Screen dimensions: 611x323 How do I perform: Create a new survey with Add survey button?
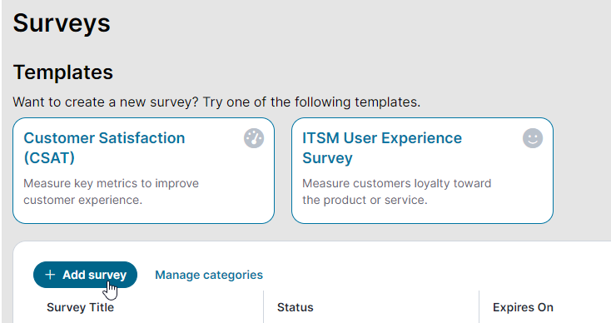coord(86,275)
